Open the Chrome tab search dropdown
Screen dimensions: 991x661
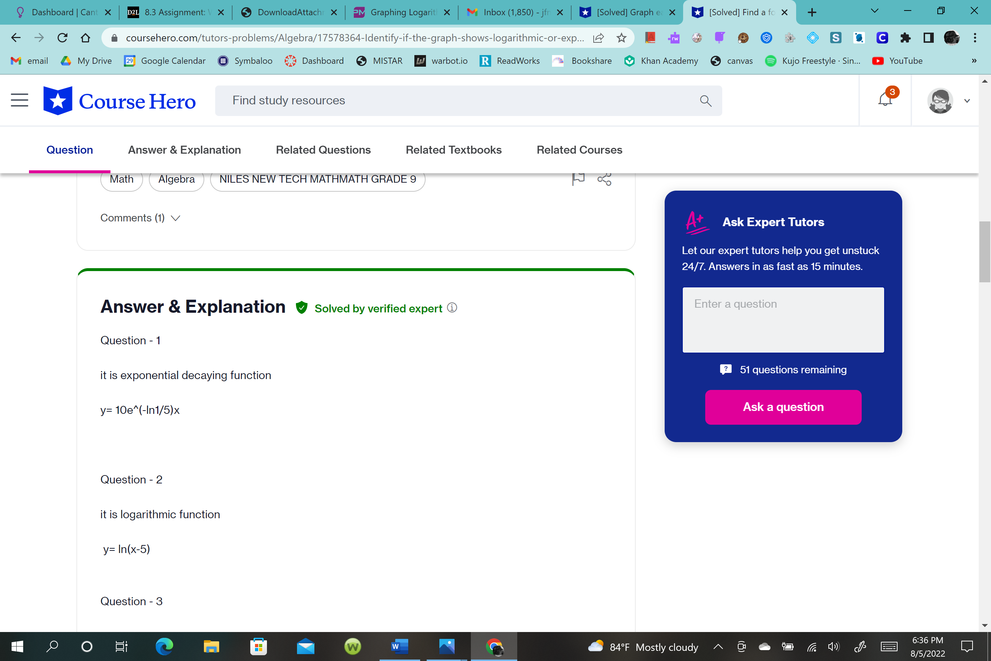(874, 11)
